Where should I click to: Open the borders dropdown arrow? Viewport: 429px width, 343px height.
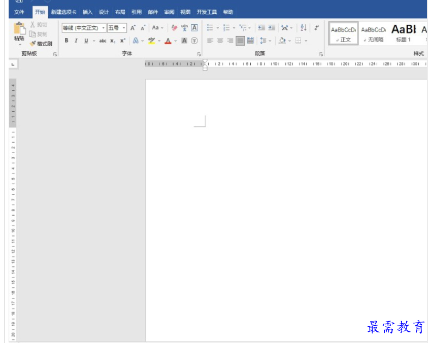(x=306, y=41)
